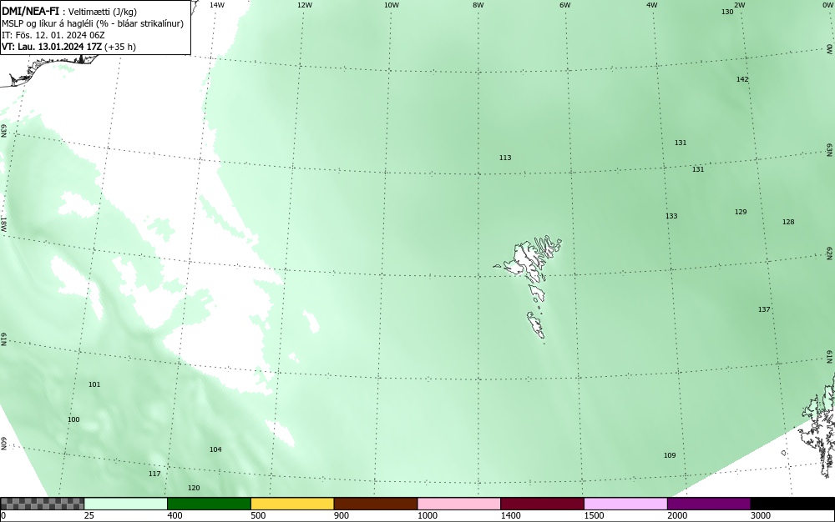Click the legend scale label 900

[x=342, y=515]
